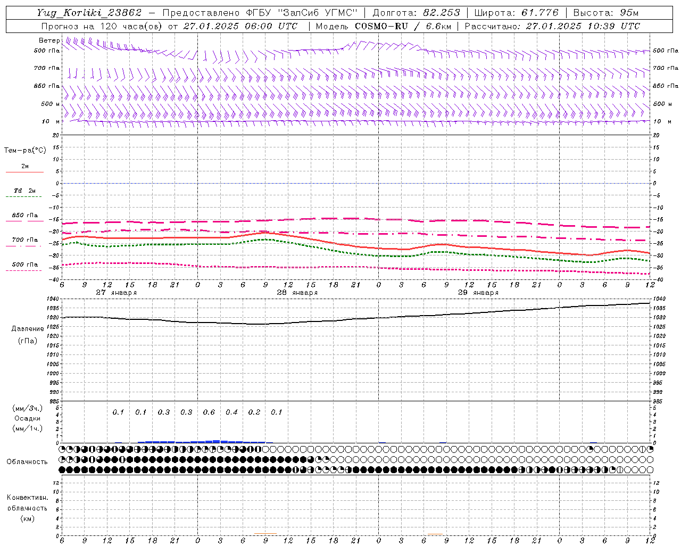Click the Тем-ра(°C) temperature panel label
This screenshot has height=545, width=681.
point(25,151)
